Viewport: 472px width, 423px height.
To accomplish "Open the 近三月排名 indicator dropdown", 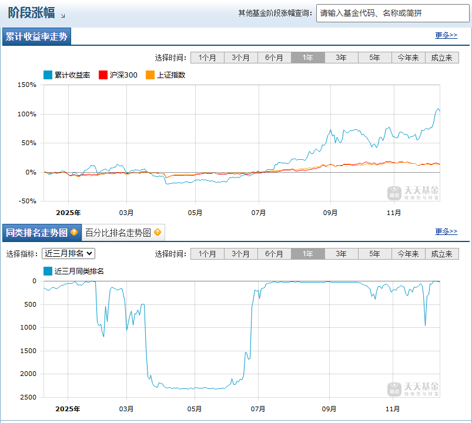I will tap(67, 253).
